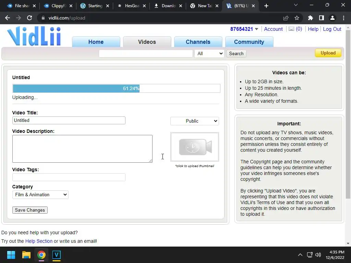Close the HesGoa tab
The width and height of the screenshot is (351, 263).
click(144, 6)
